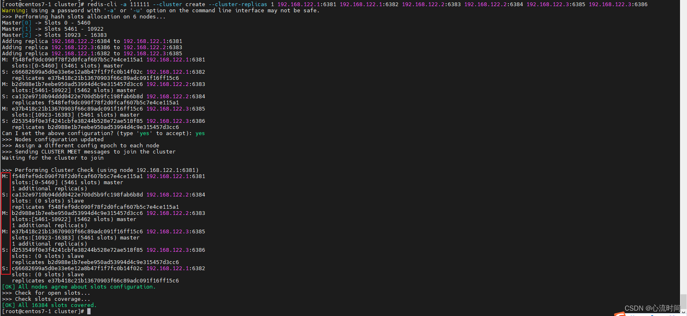Click the 'Sending CLUSTER MEET messages' line

(89, 151)
